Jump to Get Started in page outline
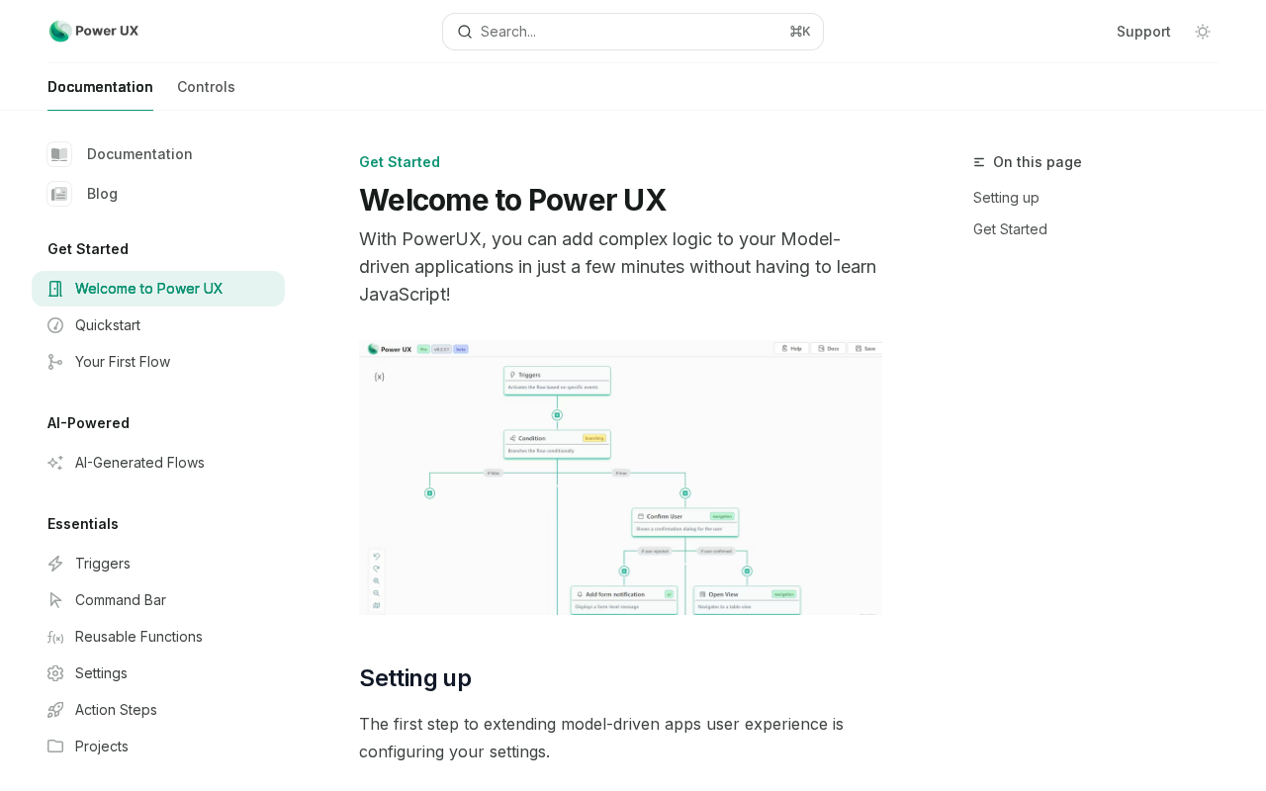 click(x=1010, y=229)
